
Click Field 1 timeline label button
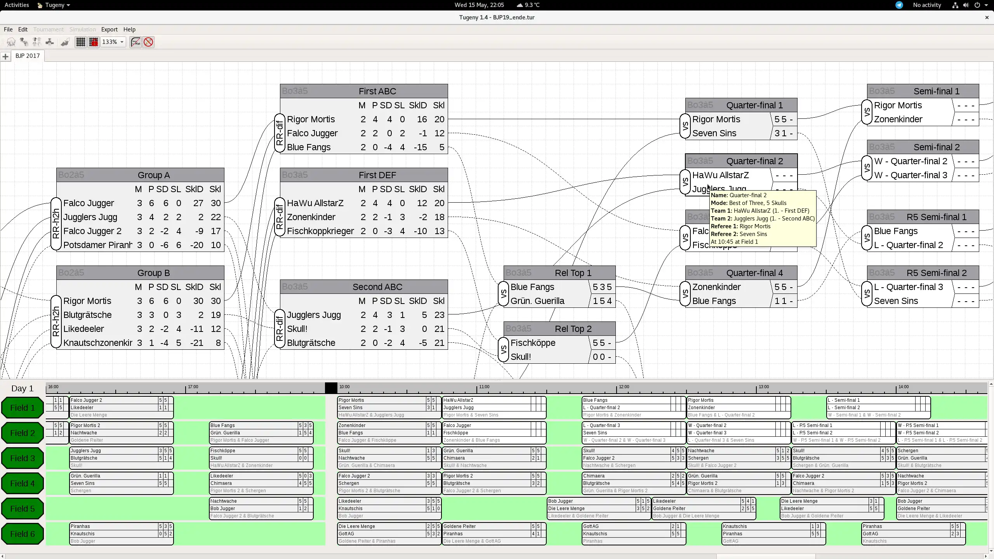tap(23, 408)
